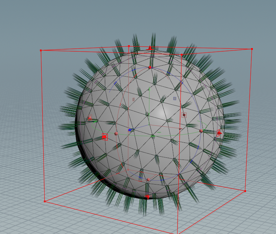
Task: Click the faded bottom-back corner point of bounding box
Action: pyautogui.click(x=128, y=170)
